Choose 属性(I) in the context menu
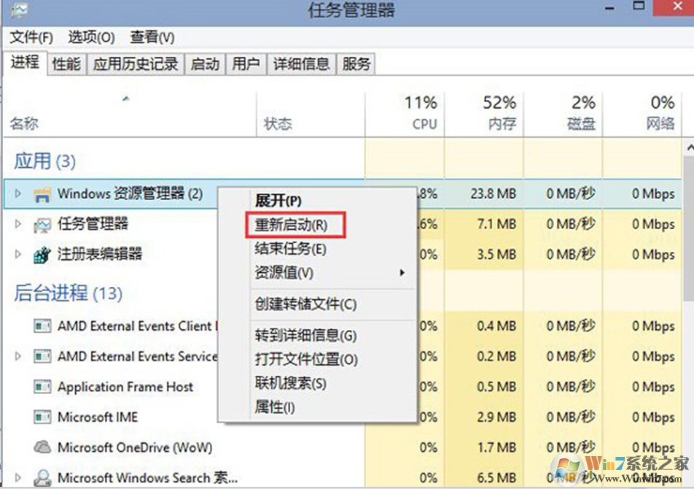This screenshot has height=489, width=694. [x=274, y=407]
